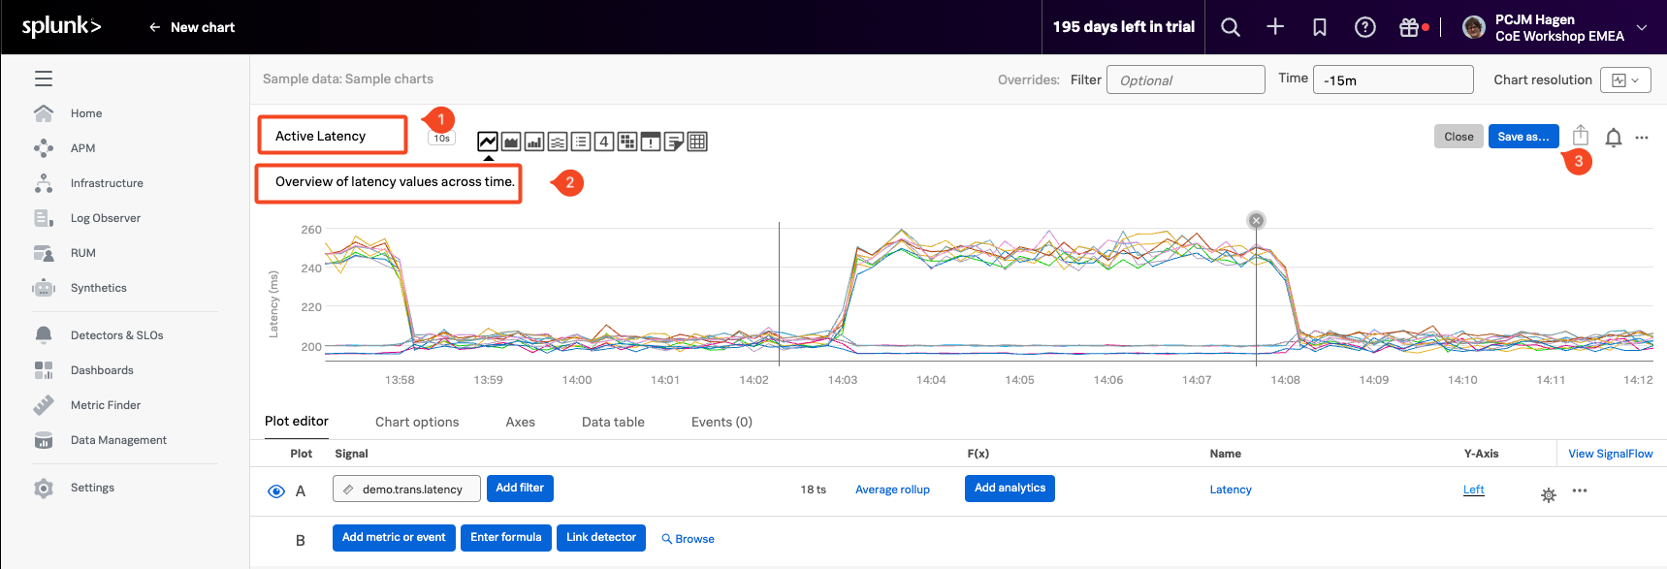Click the Save as... button

coord(1523,137)
